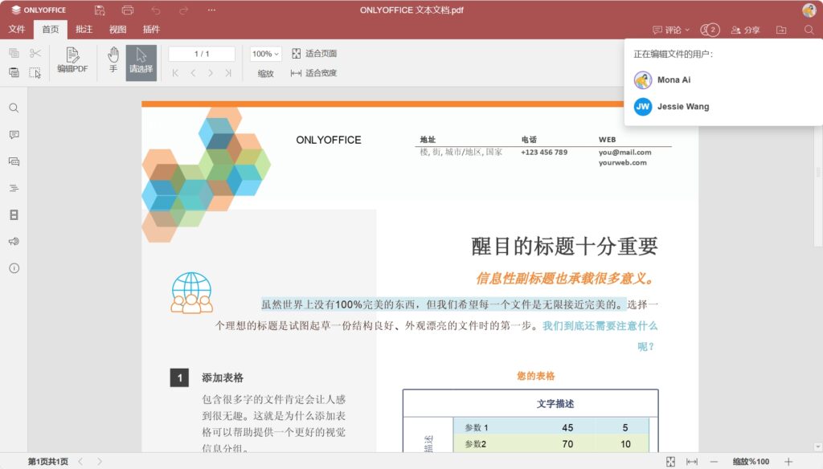
Task: Zoom out with the minus button
Action: [714, 462]
